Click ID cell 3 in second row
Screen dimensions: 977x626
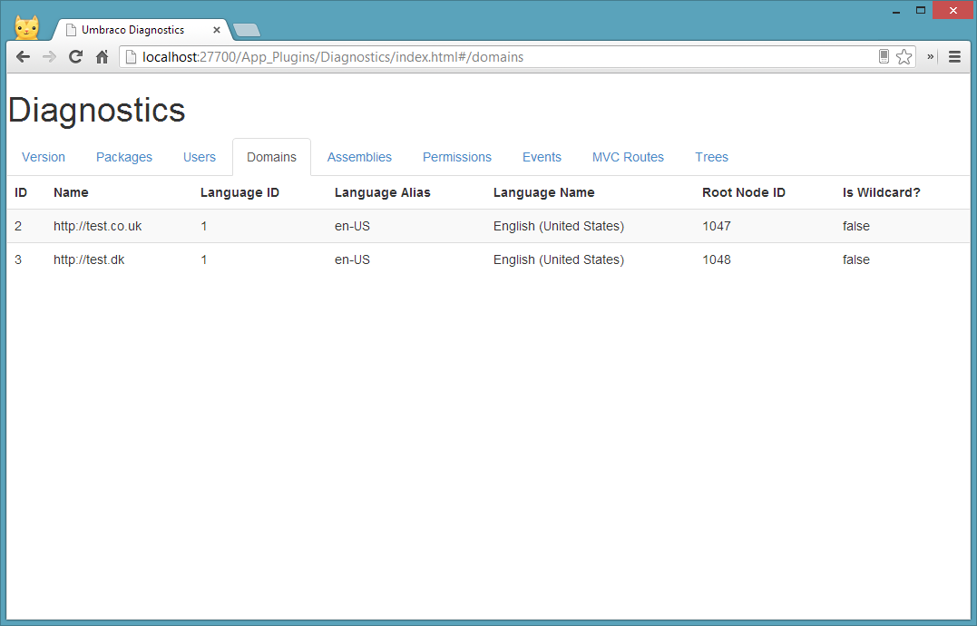[x=18, y=259]
